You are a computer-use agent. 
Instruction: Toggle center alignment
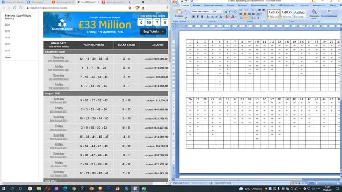(x=245, y=14)
